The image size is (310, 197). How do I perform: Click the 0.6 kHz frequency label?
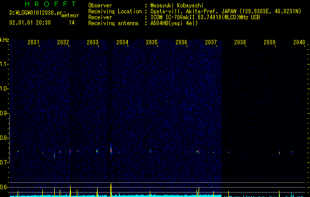tap(4, 187)
